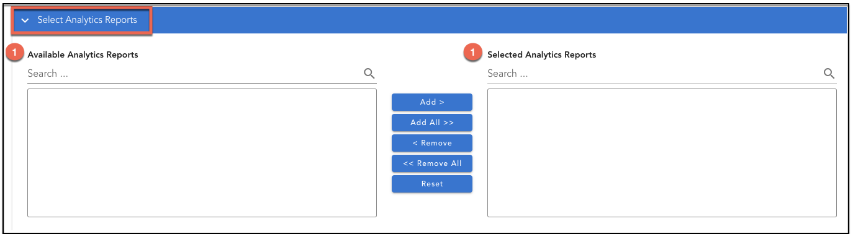Click the Add All >> button
Image resolution: width=853 pixels, height=234 pixels.
[x=432, y=123]
